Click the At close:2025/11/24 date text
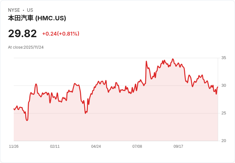The image size is (235, 163). (x=26, y=47)
